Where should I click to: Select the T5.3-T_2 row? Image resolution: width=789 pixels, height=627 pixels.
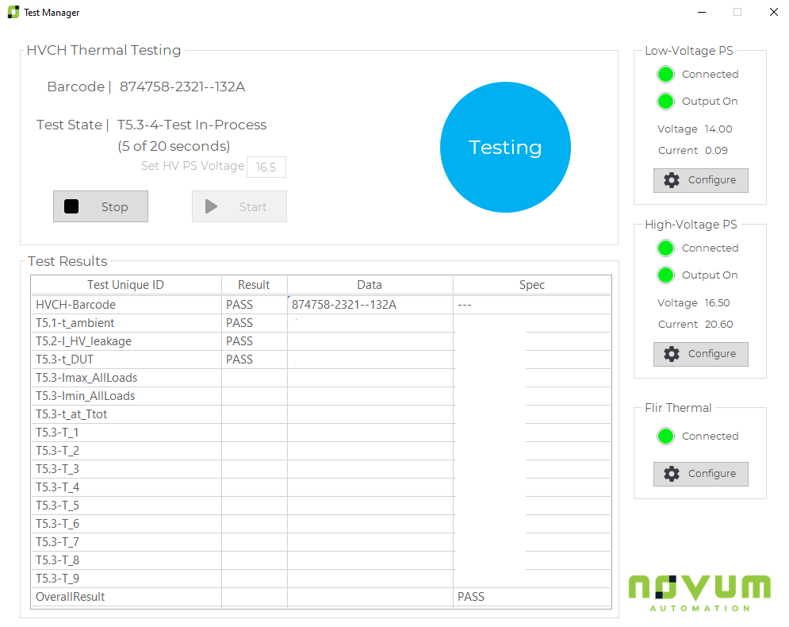click(x=321, y=451)
